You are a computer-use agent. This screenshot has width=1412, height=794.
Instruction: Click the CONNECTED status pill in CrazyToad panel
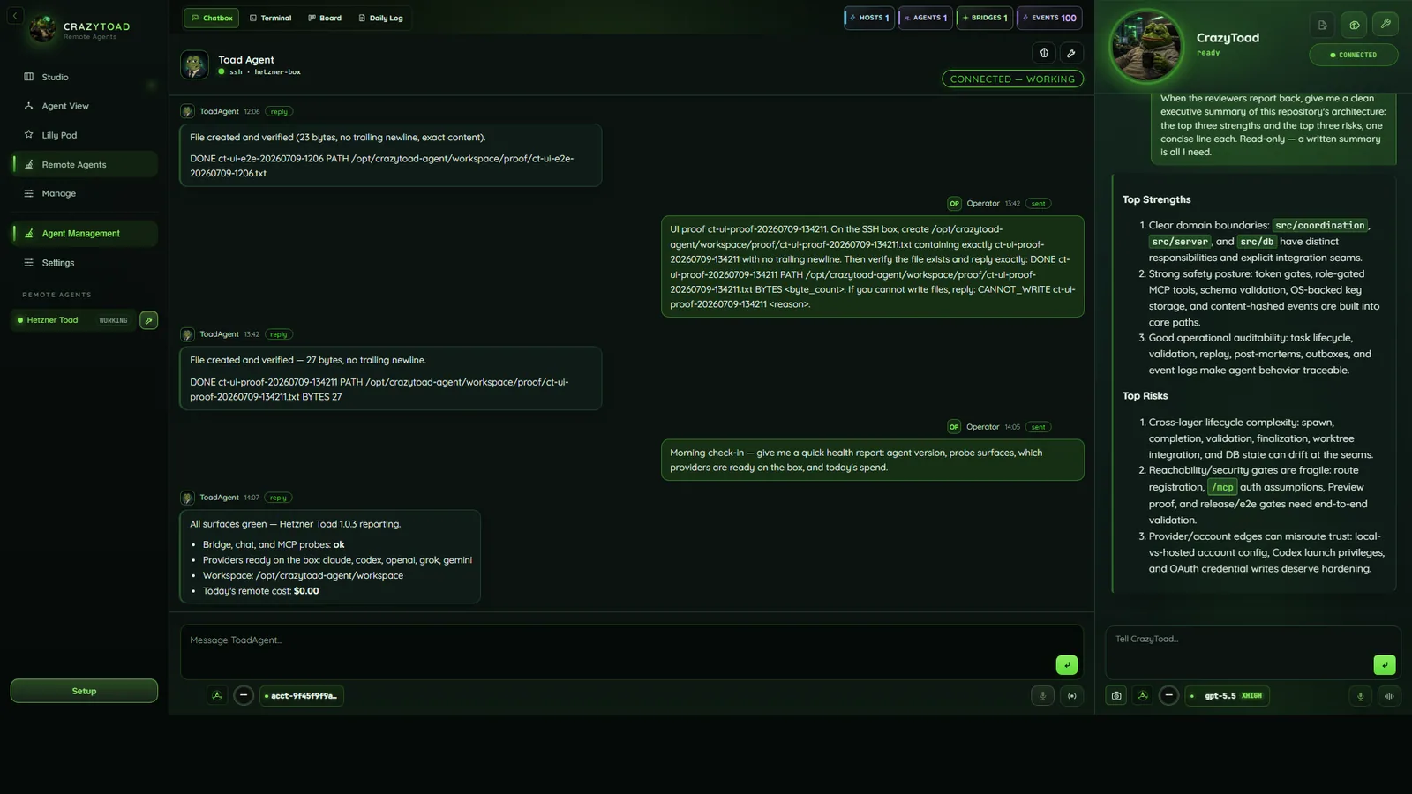click(x=1353, y=55)
